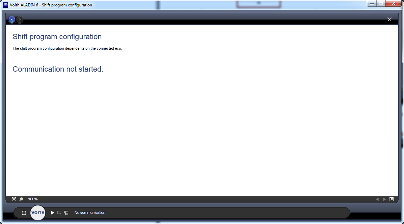
Task: Go back with the blue back arrow
Action: (12, 19)
